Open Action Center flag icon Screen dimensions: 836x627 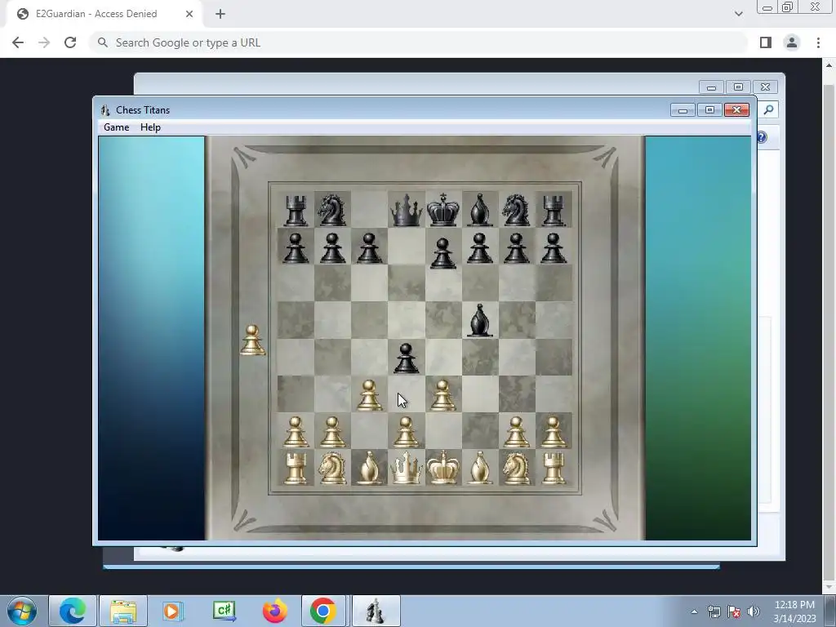pyautogui.click(x=734, y=611)
